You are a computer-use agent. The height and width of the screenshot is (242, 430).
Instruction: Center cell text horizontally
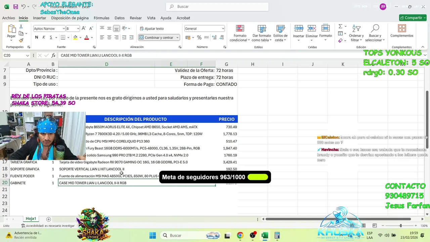[109, 37]
